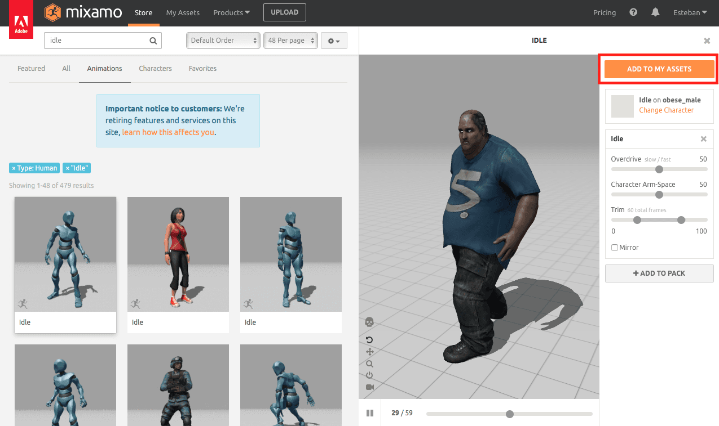Open notifications via the bell icon
Image resolution: width=719 pixels, height=426 pixels.
[655, 12]
